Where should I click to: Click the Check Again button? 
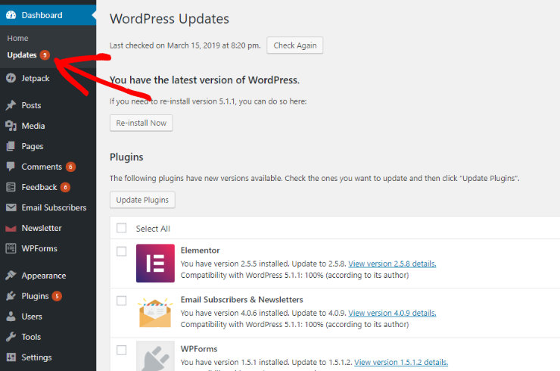[x=294, y=45]
